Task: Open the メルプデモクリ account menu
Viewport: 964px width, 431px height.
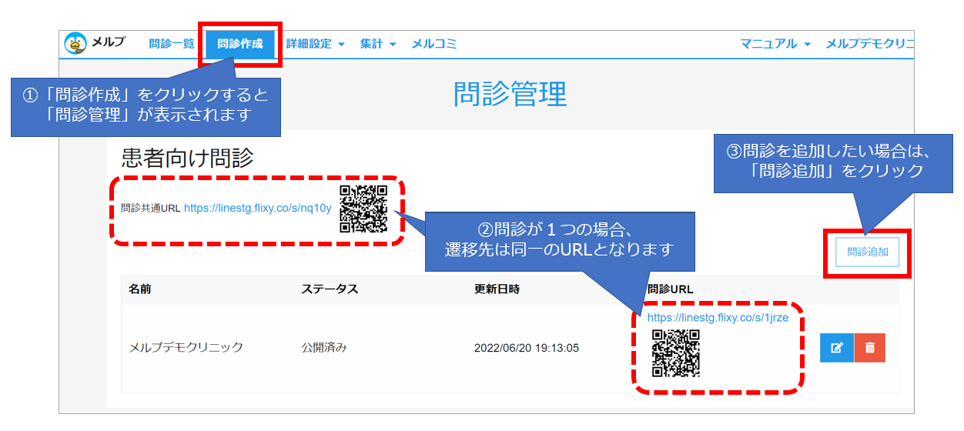Action: click(x=869, y=44)
